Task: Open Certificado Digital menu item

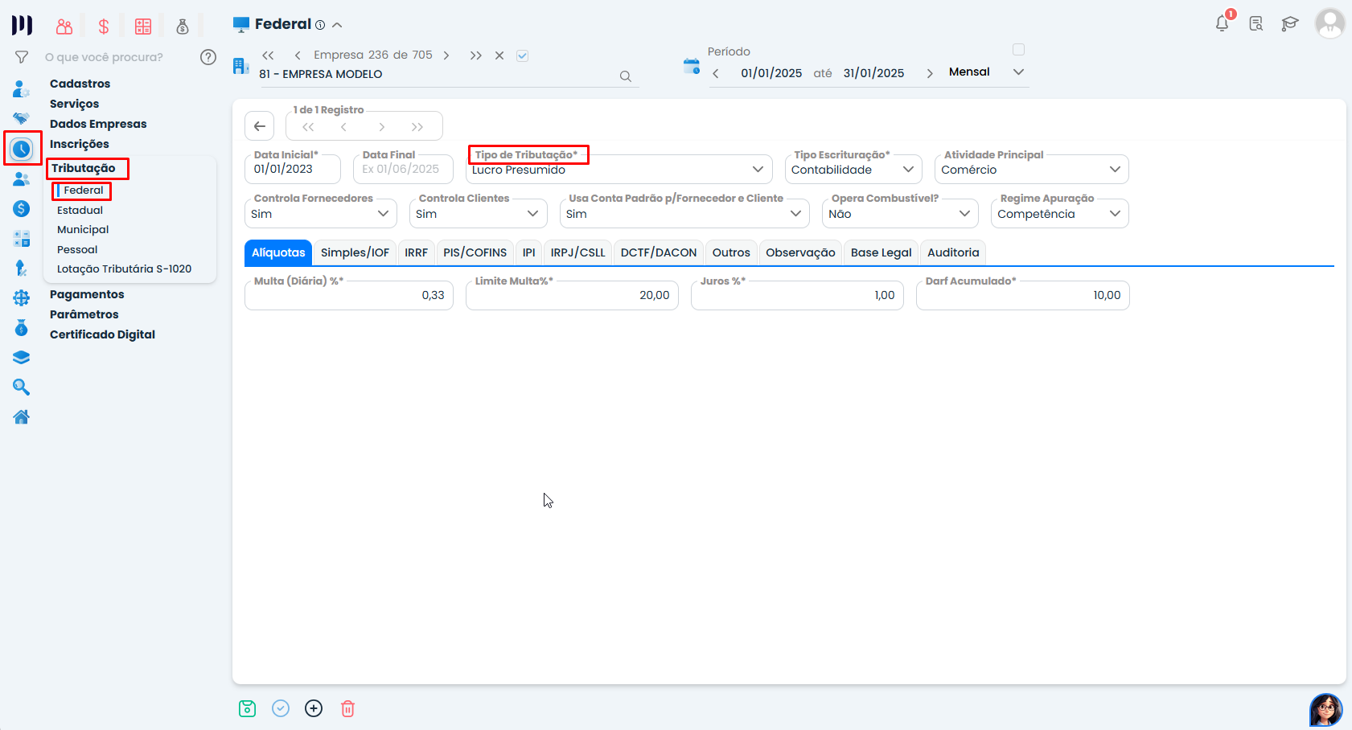Action: tap(102, 334)
